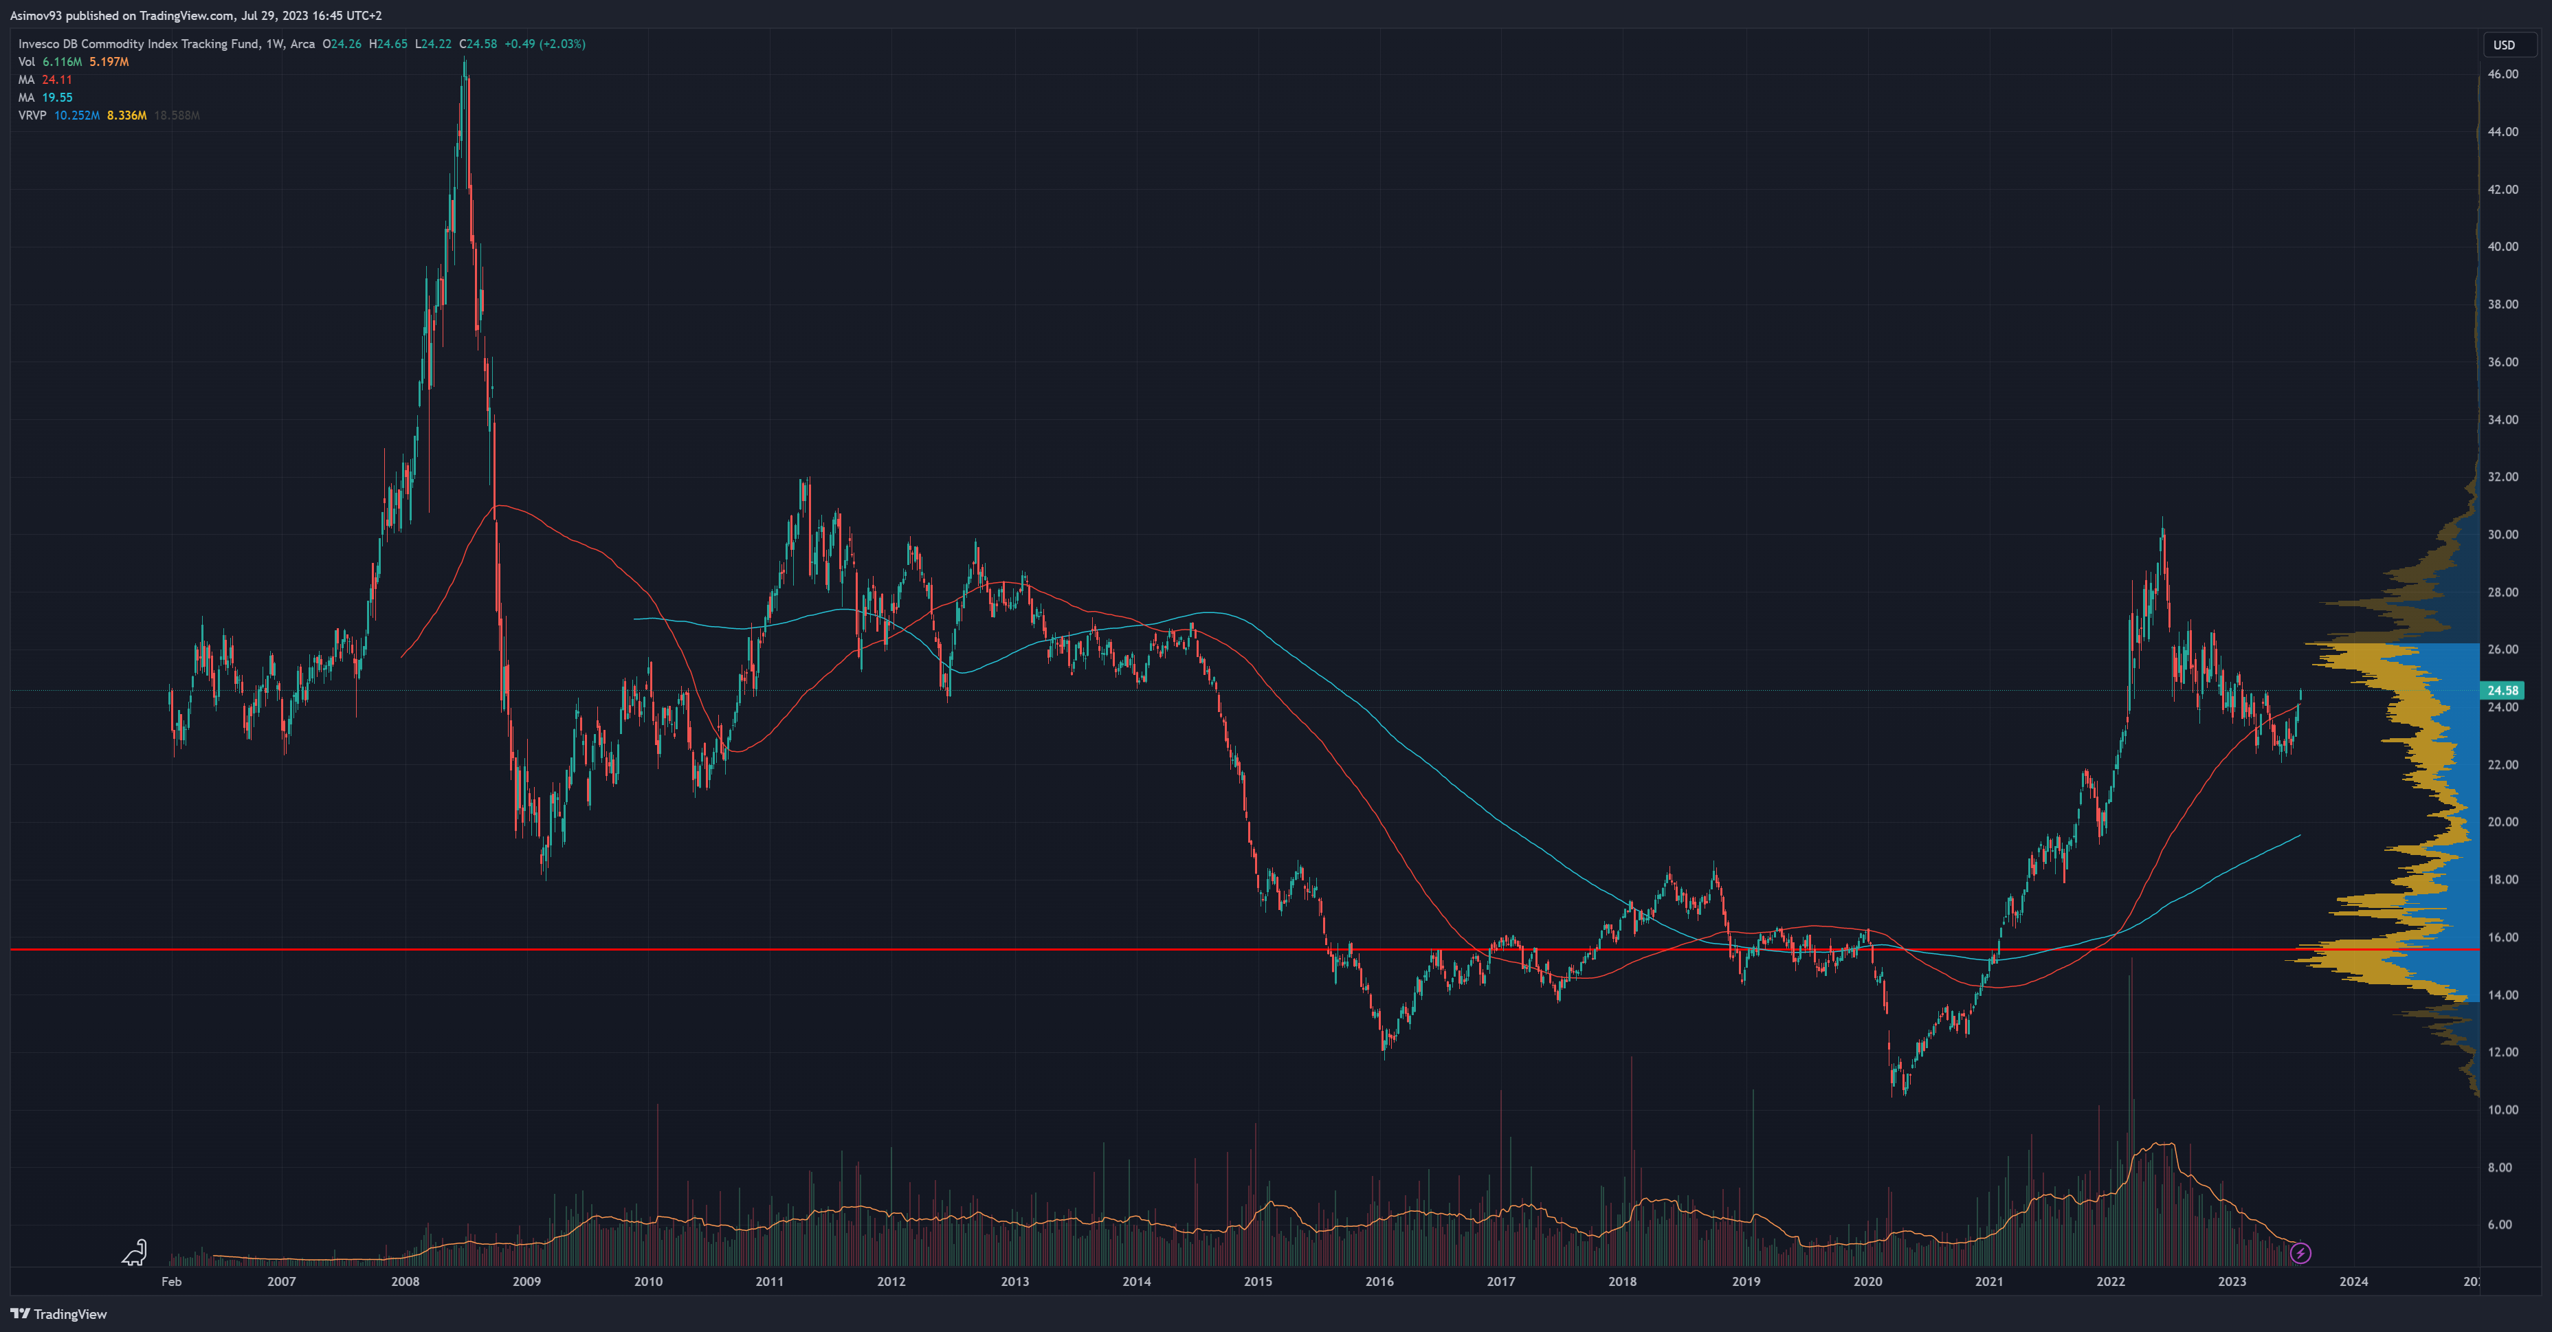Image resolution: width=2552 pixels, height=1332 pixels.
Task: Click the USD currency label
Action: tap(2503, 45)
